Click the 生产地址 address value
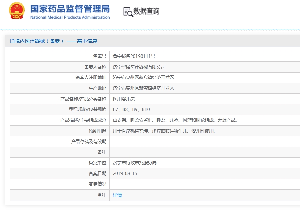 [x=143, y=88]
